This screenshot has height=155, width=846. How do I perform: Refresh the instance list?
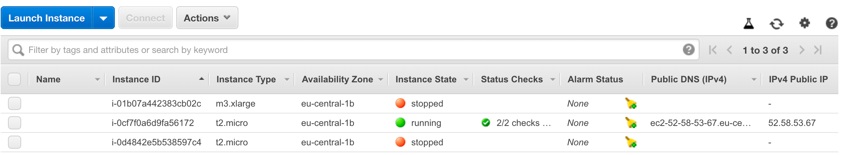(777, 24)
